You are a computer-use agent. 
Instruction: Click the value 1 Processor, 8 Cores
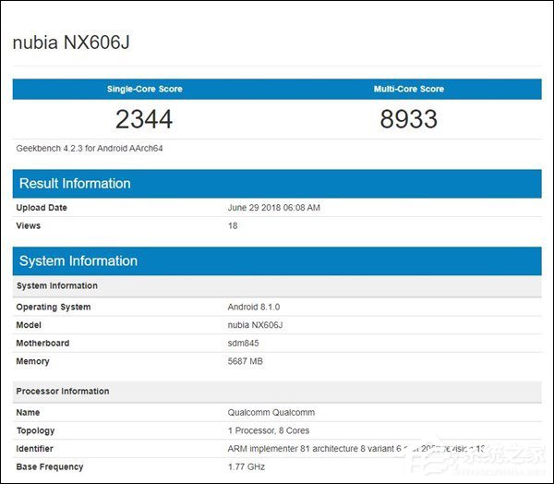tap(269, 430)
